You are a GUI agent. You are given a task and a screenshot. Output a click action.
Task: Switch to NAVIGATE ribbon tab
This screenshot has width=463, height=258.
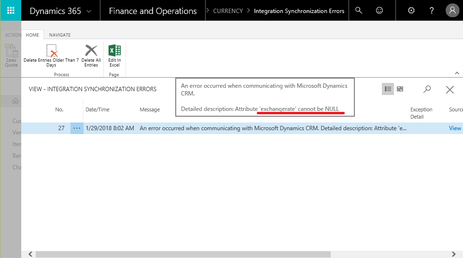[x=60, y=35]
